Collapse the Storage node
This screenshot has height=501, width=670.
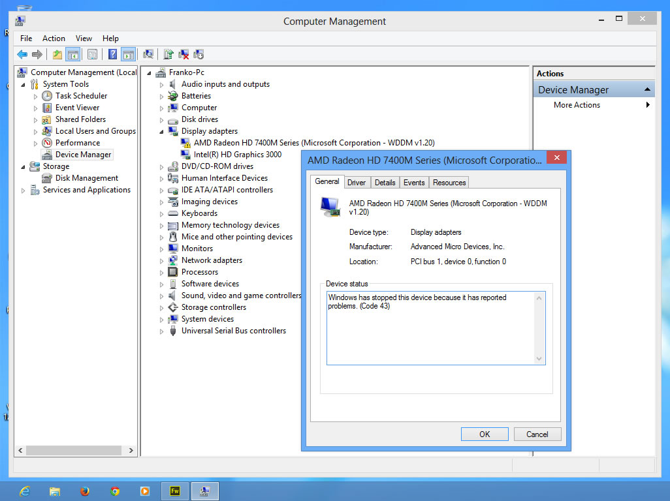[x=23, y=167]
